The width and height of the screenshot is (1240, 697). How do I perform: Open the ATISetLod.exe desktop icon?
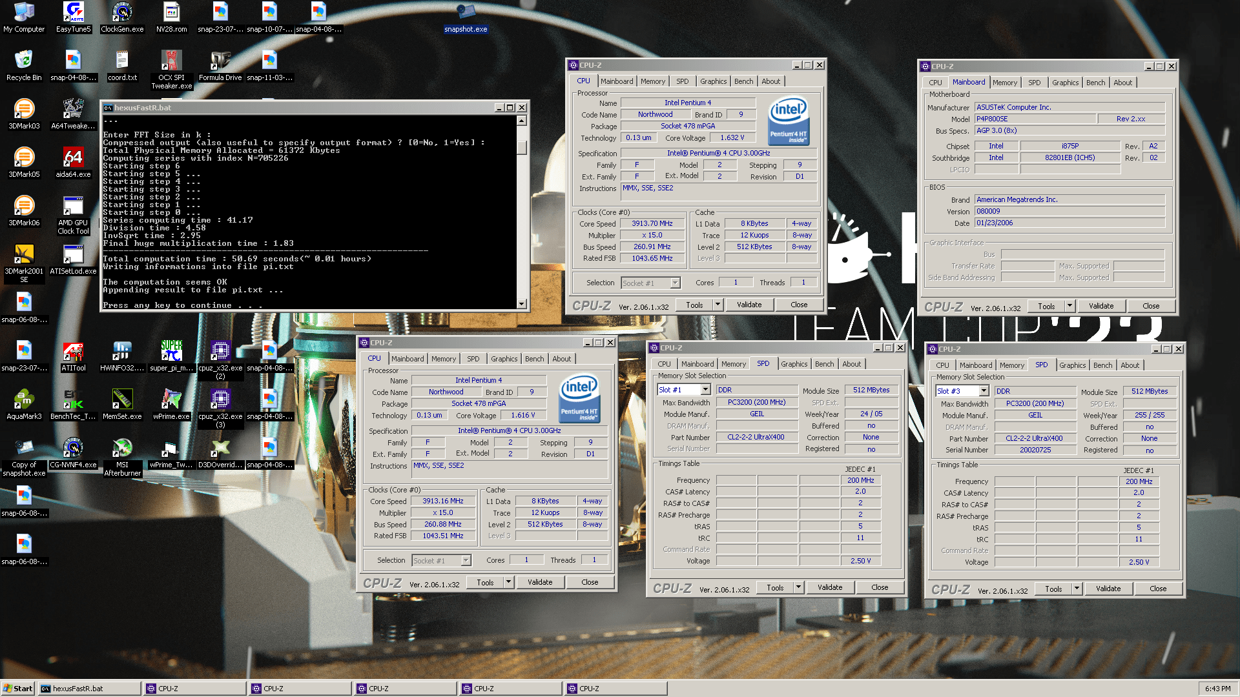pyautogui.click(x=73, y=259)
